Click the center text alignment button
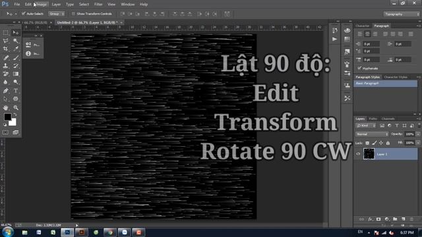 (367, 34)
